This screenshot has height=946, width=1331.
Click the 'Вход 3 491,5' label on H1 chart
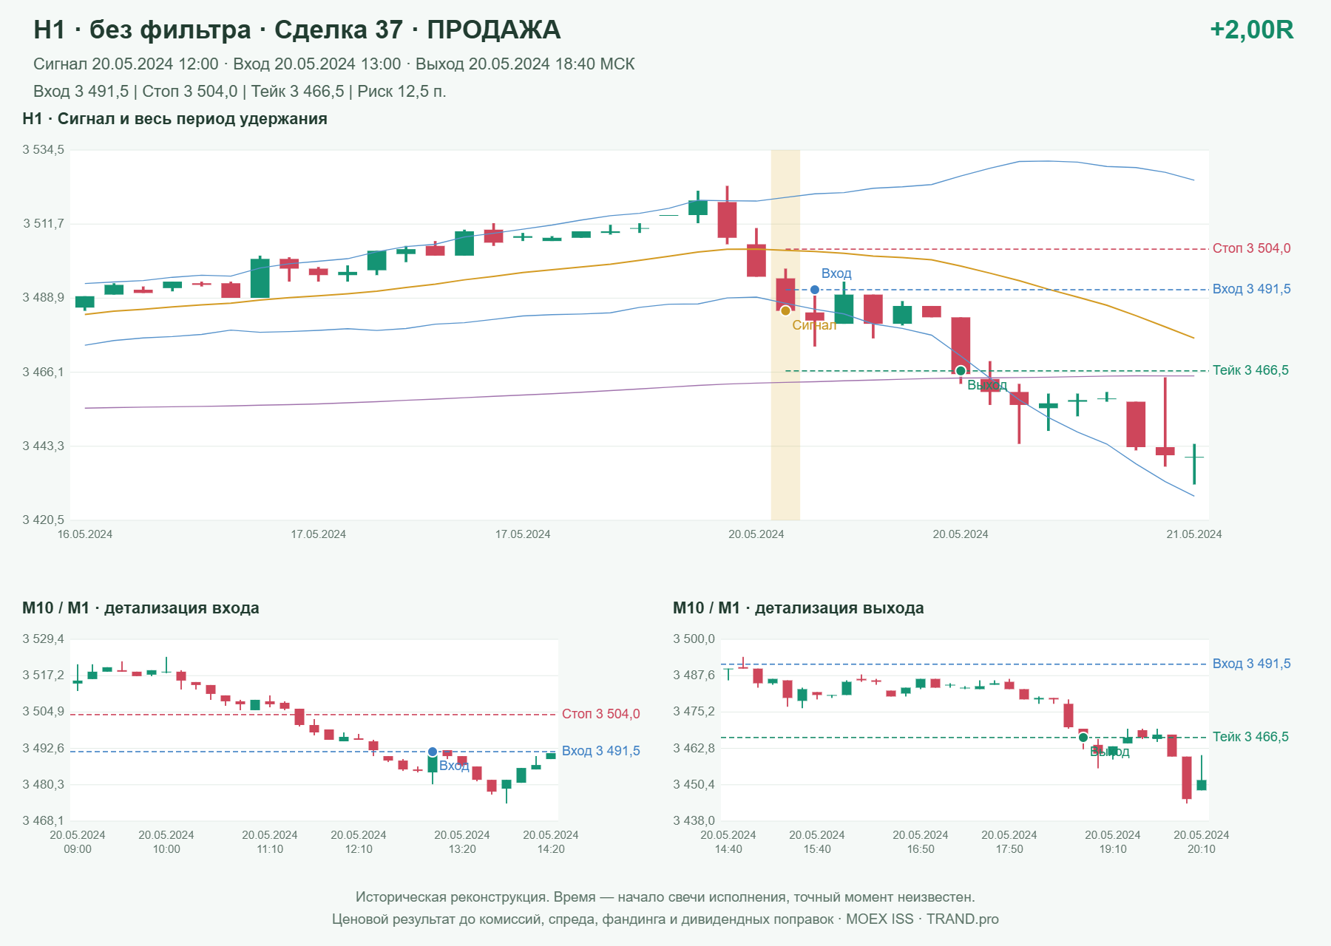coord(1252,289)
